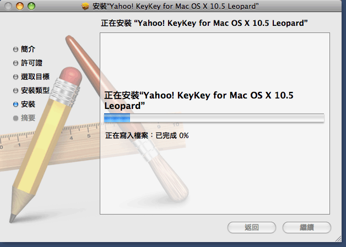Click the window resize grip in the corner

pos(338,239)
